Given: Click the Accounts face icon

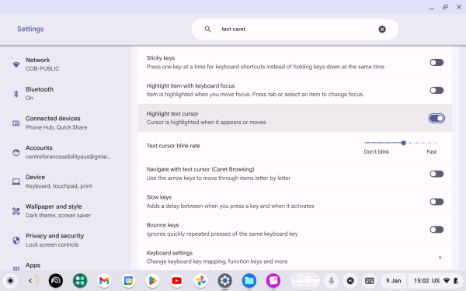Looking at the screenshot, I should (x=16, y=153).
